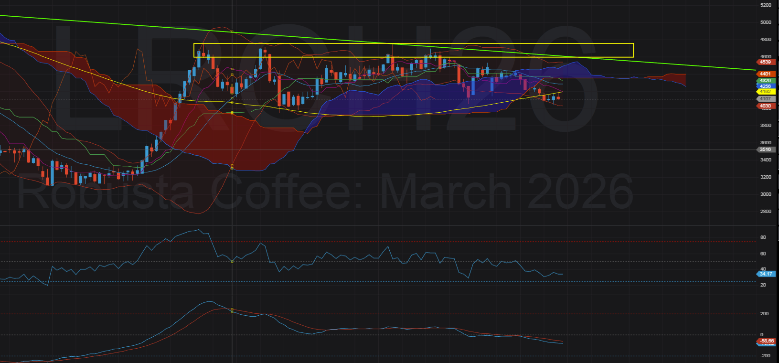Select the orange 4401 price tag
The height and width of the screenshot is (363, 779).
765,74
